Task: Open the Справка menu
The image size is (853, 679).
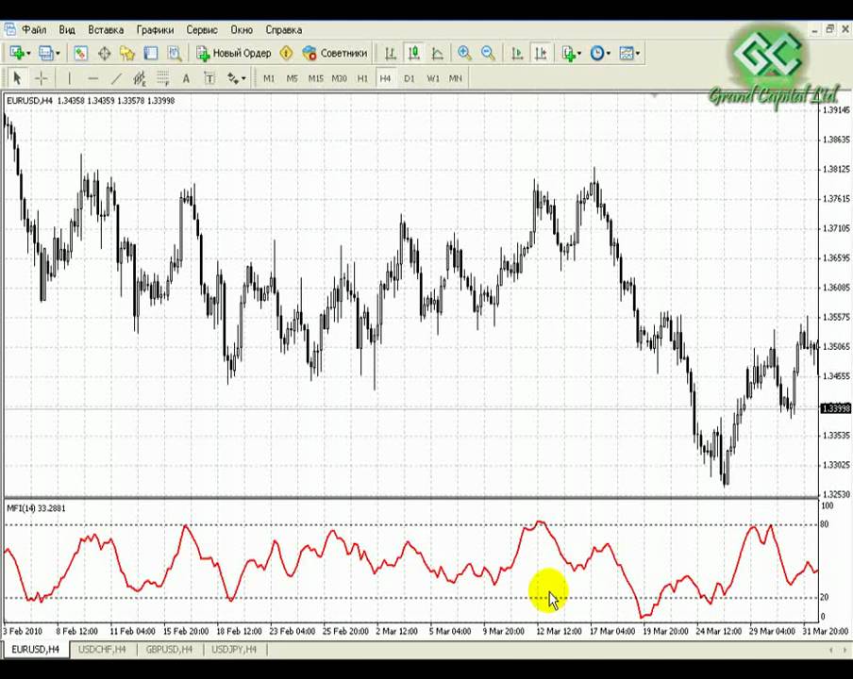Action: tap(283, 30)
